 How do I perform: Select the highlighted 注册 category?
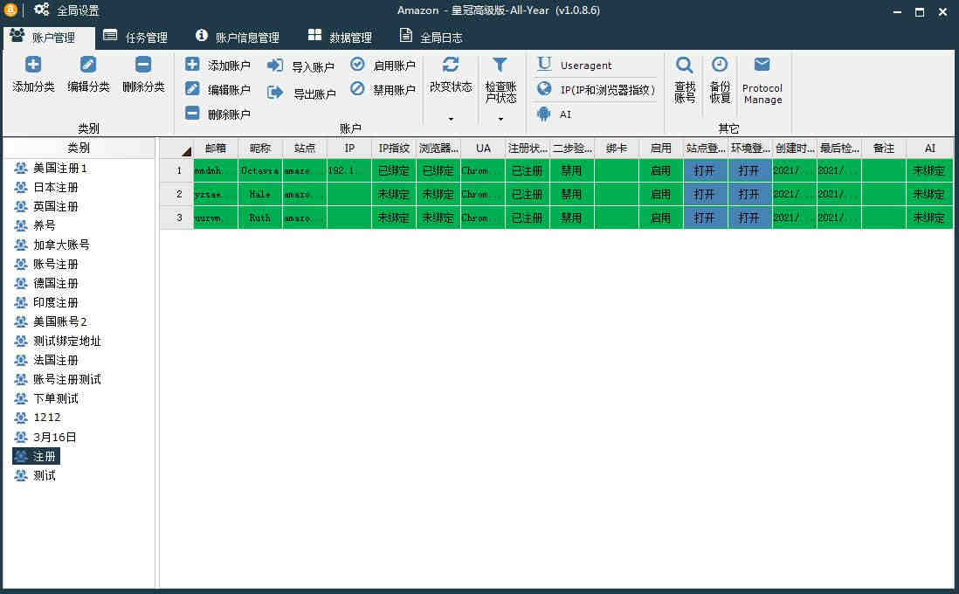click(36, 456)
